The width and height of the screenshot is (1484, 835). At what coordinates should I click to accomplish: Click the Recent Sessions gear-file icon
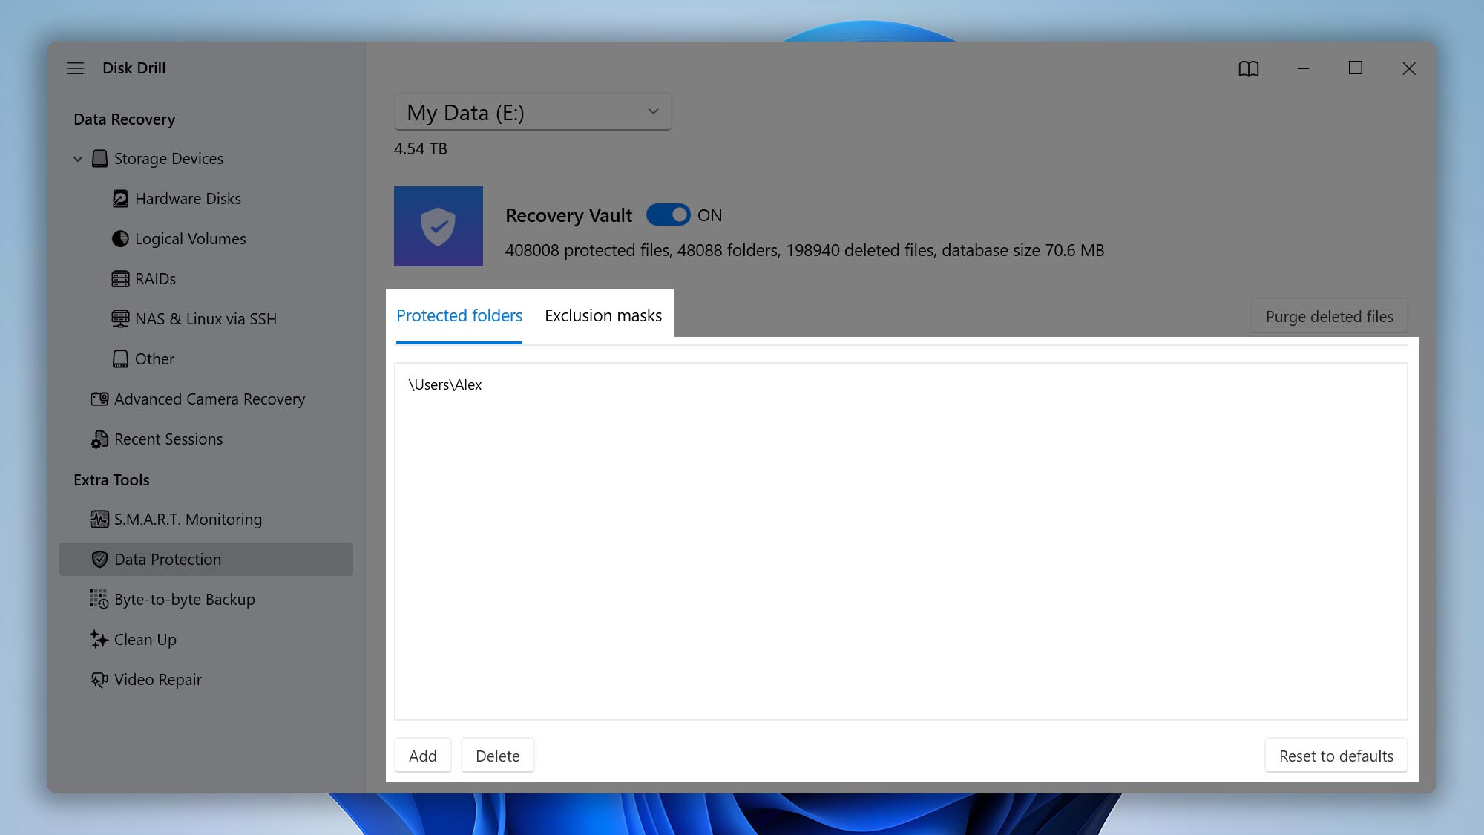(x=99, y=439)
